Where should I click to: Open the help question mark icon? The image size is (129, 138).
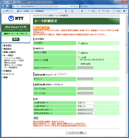click(124, 11)
